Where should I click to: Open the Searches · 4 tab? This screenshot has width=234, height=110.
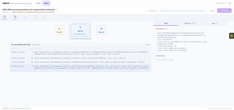click(190, 23)
